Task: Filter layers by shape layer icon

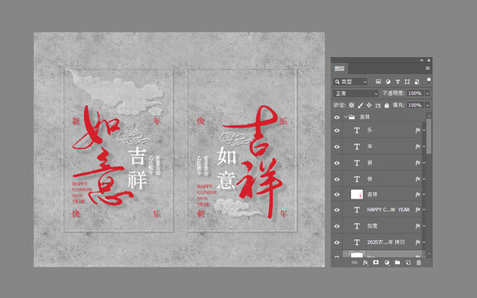Action: click(x=407, y=81)
